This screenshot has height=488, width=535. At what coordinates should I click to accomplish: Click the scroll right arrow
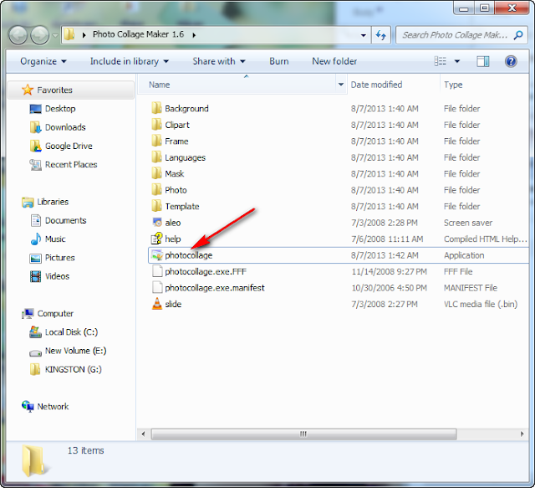point(522,434)
